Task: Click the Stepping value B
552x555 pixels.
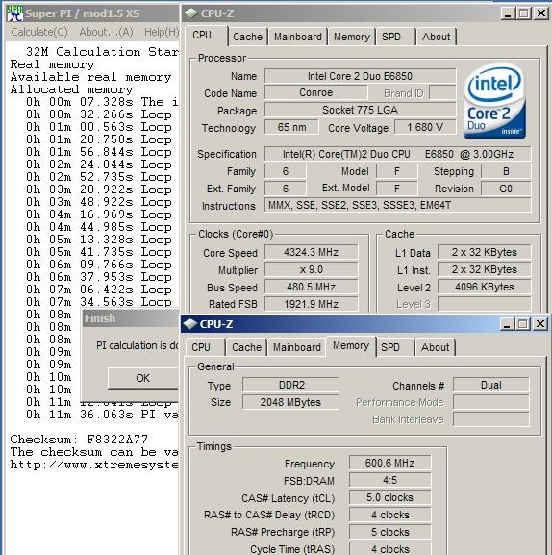Action: click(506, 171)
